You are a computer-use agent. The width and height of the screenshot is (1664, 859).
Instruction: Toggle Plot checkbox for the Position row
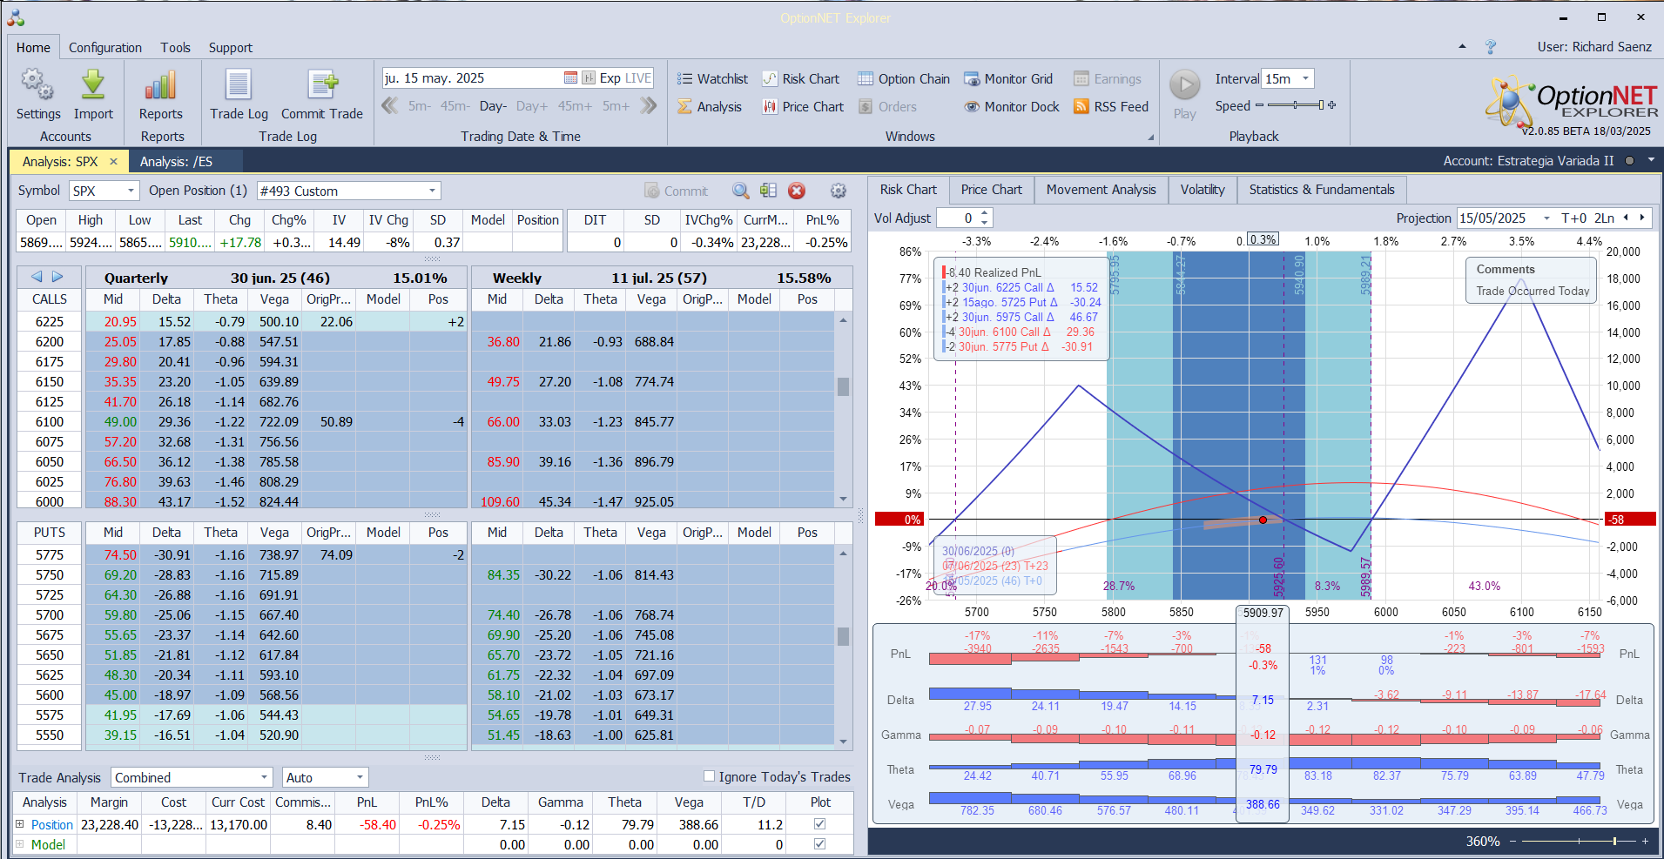pos(819,824)
